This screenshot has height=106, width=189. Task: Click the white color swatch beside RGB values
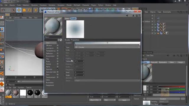[145, 88]
